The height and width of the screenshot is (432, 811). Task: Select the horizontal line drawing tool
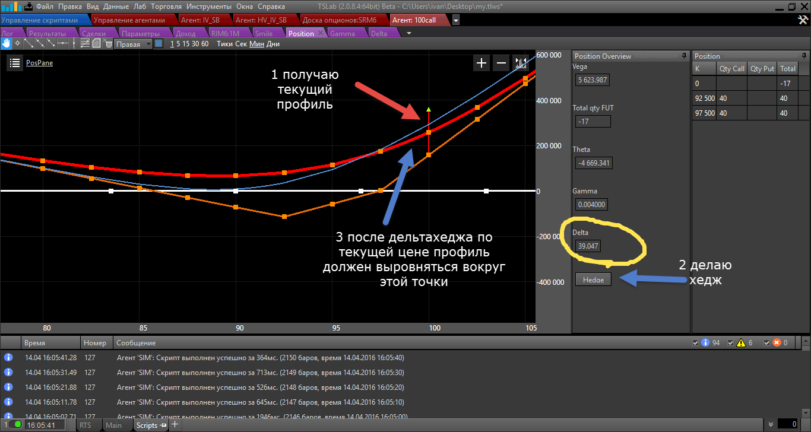[62, 43]
